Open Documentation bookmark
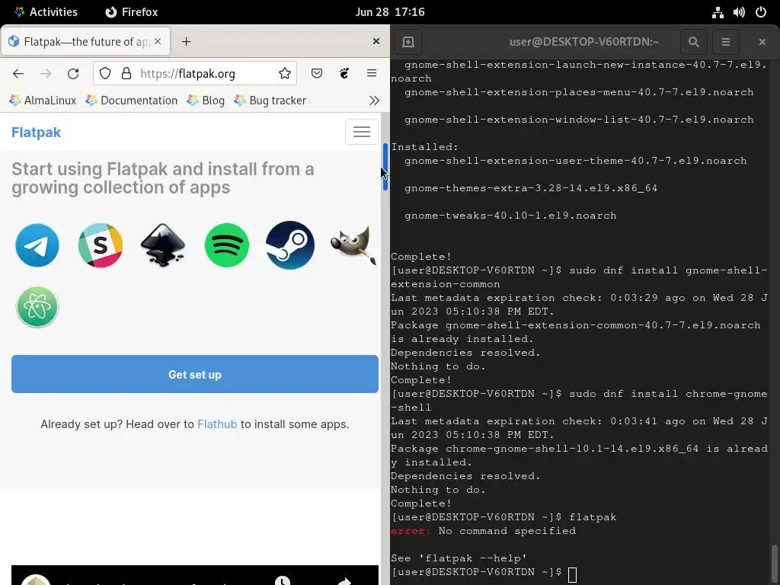 pyautogui.click(x=132, y=101)
